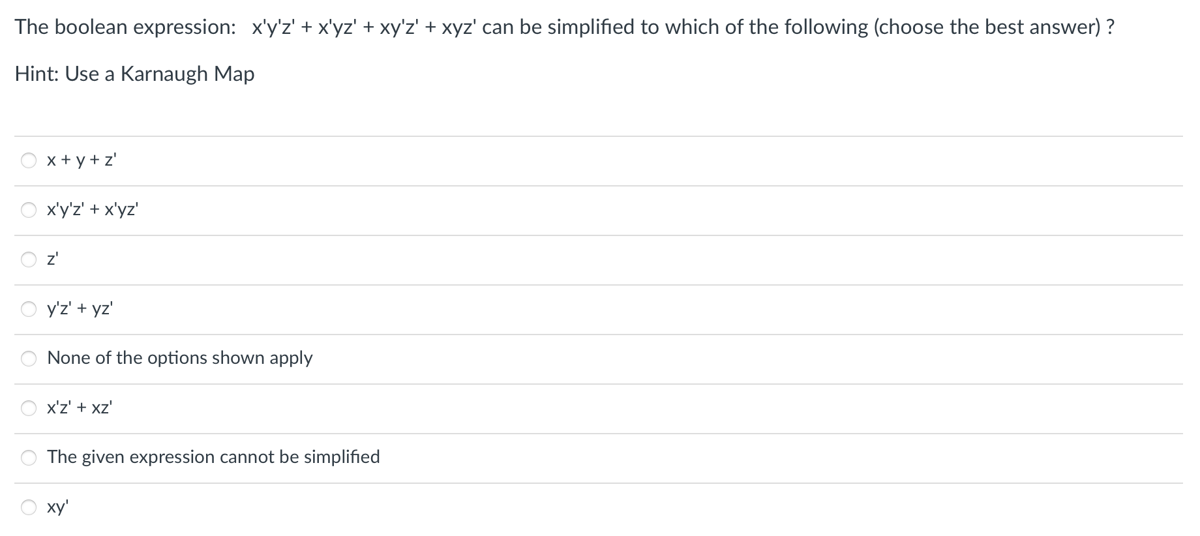The width and height of the screenshot is (1200, 536).
Task: Click the hint text "Use a Karnaugh Map"
Action: 134,74
